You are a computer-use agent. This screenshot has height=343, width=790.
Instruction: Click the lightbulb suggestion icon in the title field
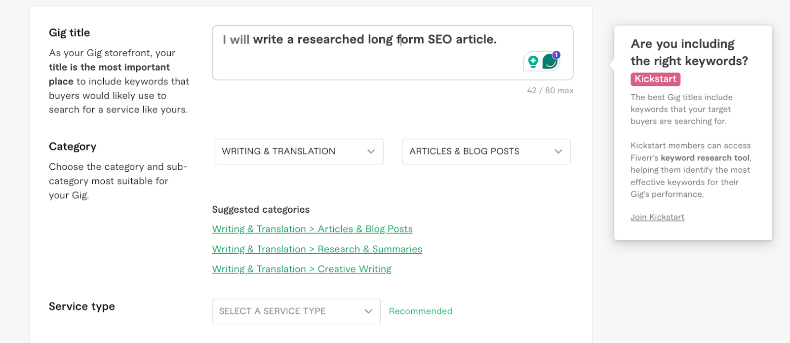coord(532,62)
